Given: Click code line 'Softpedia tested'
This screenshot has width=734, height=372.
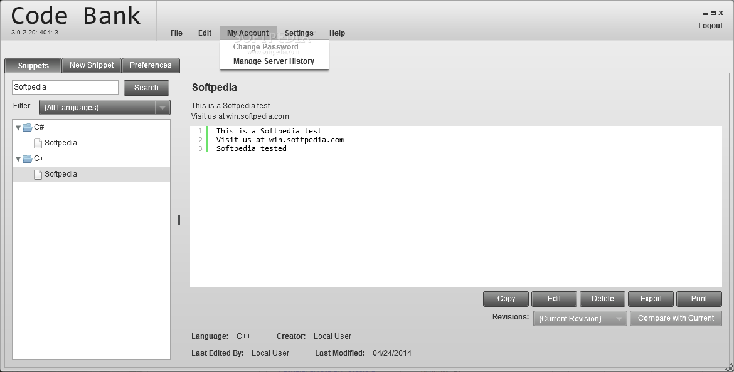Looking at the screenshot, I should click(252, 148).
